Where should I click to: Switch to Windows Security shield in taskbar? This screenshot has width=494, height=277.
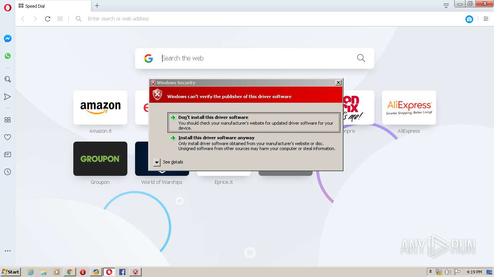point(135,272)
